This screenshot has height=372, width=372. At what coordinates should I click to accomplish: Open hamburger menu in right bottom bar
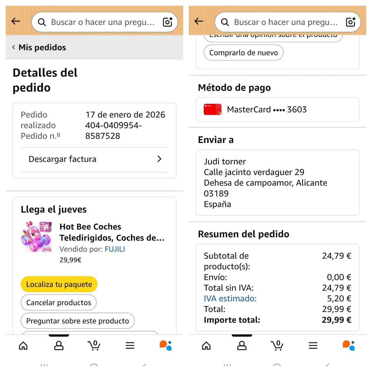pos(313,346)
